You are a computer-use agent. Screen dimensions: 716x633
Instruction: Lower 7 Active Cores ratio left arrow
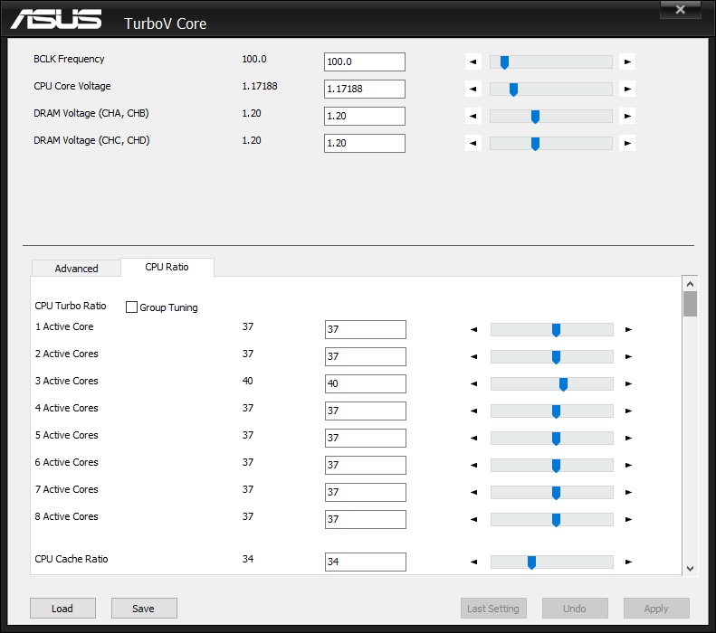click(474, 492)
